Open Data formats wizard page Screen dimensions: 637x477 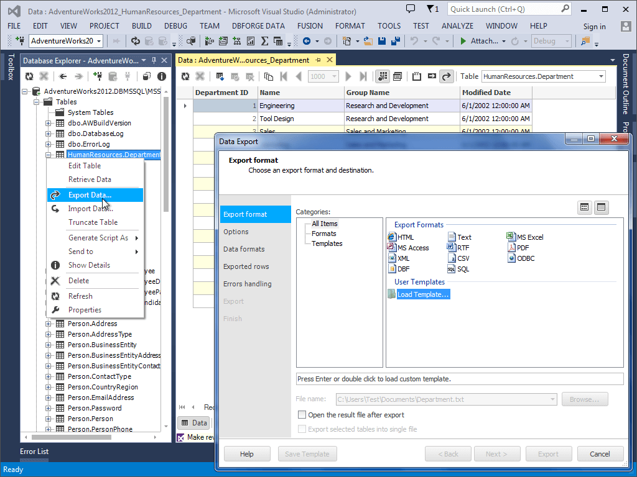click(x=256, y=249)
